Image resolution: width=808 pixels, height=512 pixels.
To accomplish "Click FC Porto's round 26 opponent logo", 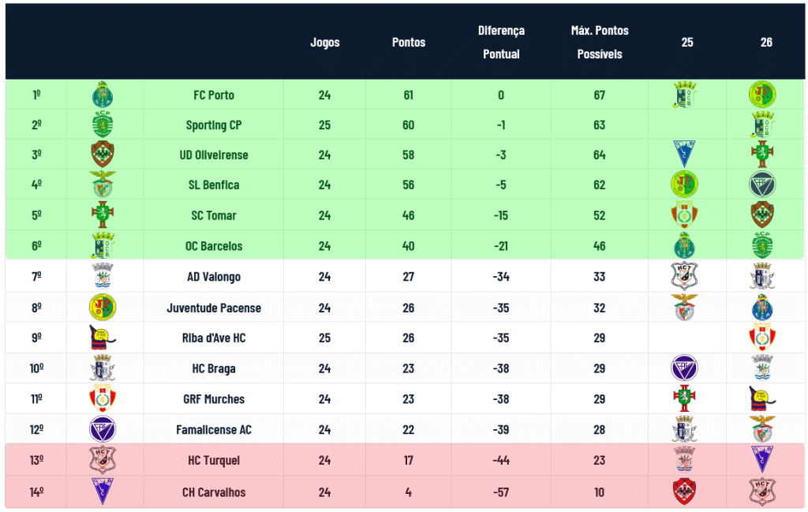I will (762, 94).
